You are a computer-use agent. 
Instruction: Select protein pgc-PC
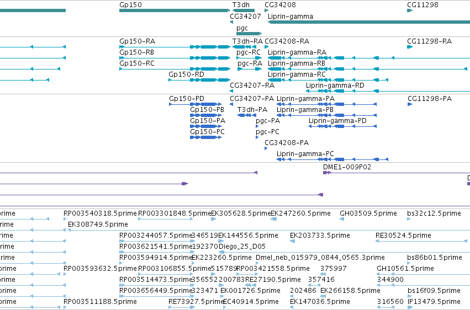tap(257, 138)
